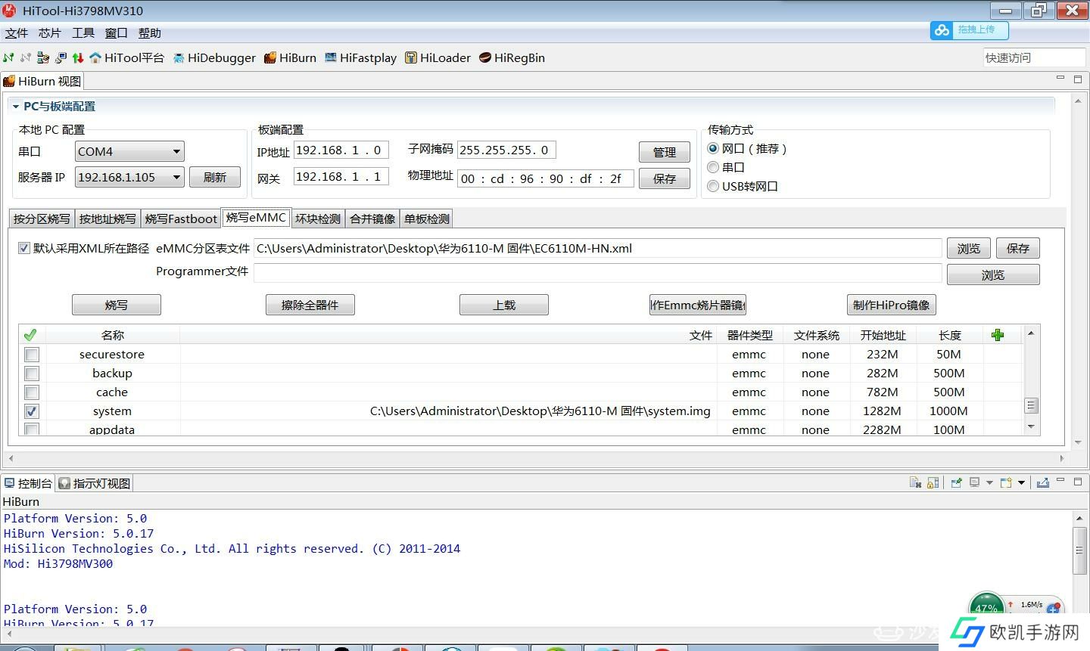Viewport: 1090px width, 651px height.
Task: Select the 串口 transfer mode radio button
Action: click(713, 167)
